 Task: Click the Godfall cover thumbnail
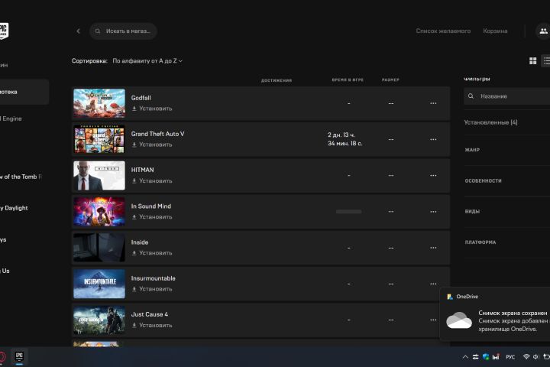click(99, 103)
